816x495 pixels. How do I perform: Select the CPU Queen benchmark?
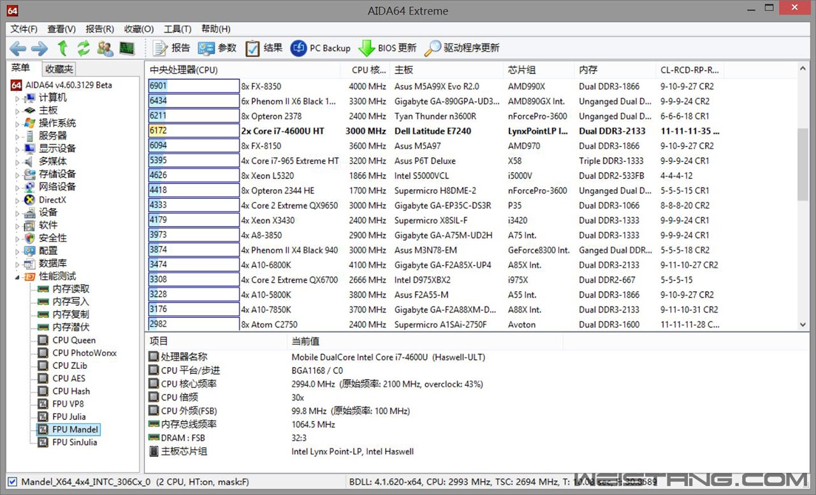click(74, 340)
